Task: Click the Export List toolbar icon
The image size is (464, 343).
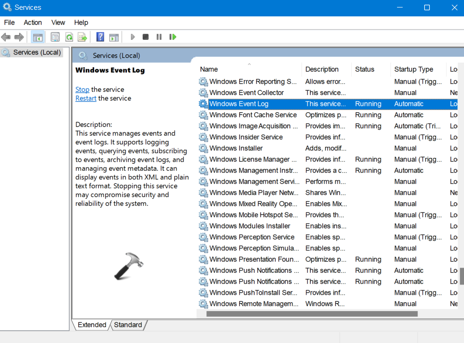Action: [82, 37]
